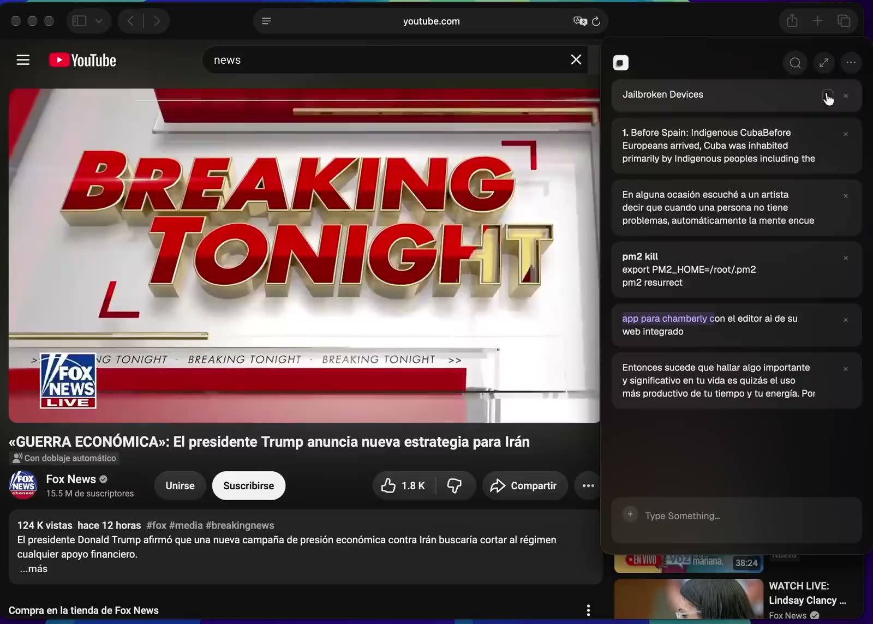Search notes in the side panel
Viewport: 873px width, 624px height.
coord(796,63)
